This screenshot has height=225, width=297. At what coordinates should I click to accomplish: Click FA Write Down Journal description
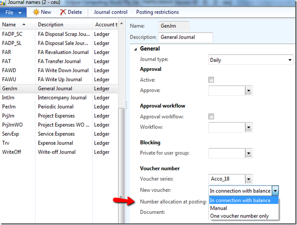(x=63, y=70)
